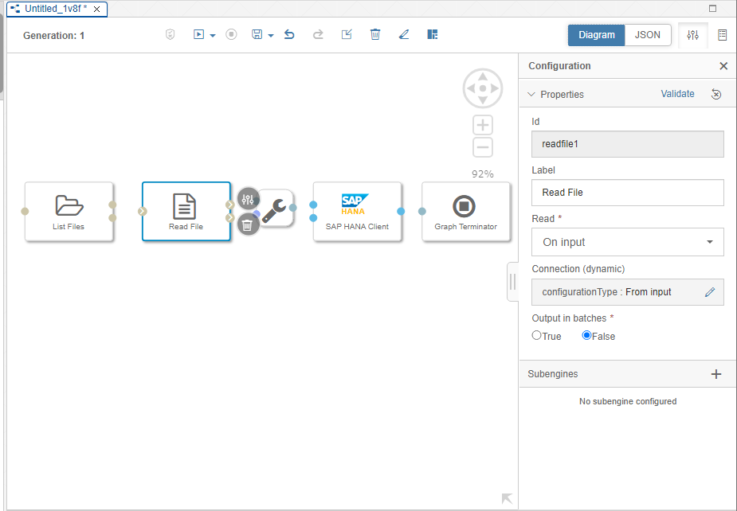737x511 pixels.
Task: Click the Run graph play icon
Action: (198, 35)
